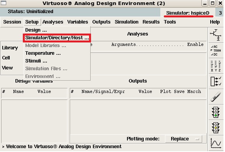The height and width of the screenshot is (152, 225).
Task: Click the XYZ edit variables icon
Action: 216,66
